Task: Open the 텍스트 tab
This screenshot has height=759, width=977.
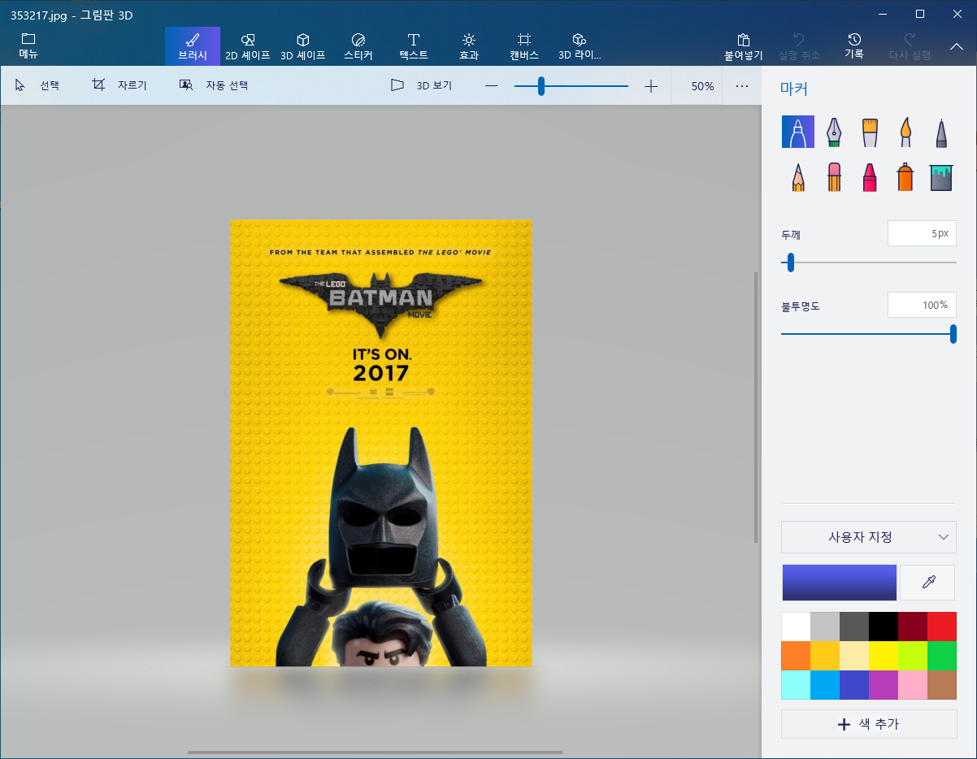Action: (414, 46)
